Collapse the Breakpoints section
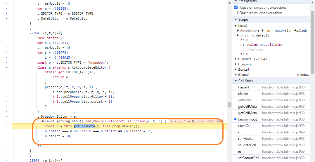 coord(236,1)
